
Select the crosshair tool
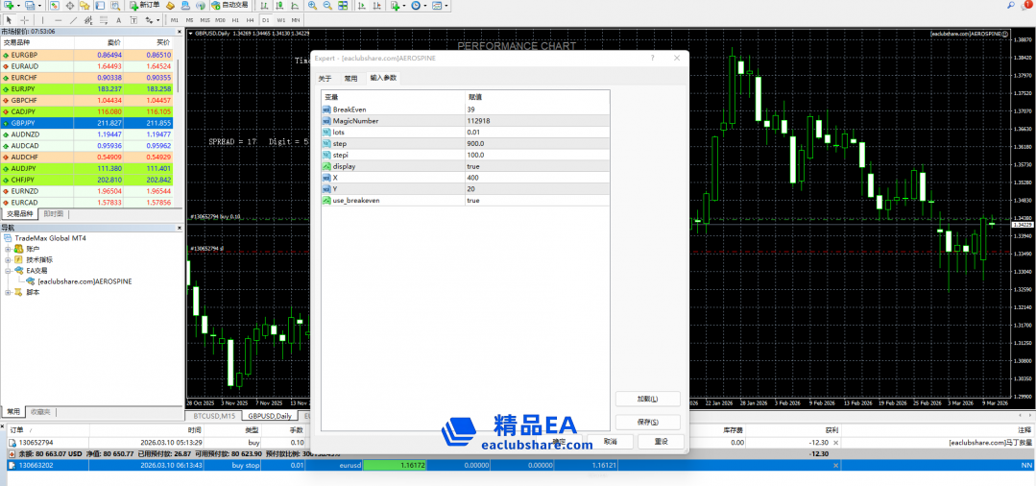point(24,19)
